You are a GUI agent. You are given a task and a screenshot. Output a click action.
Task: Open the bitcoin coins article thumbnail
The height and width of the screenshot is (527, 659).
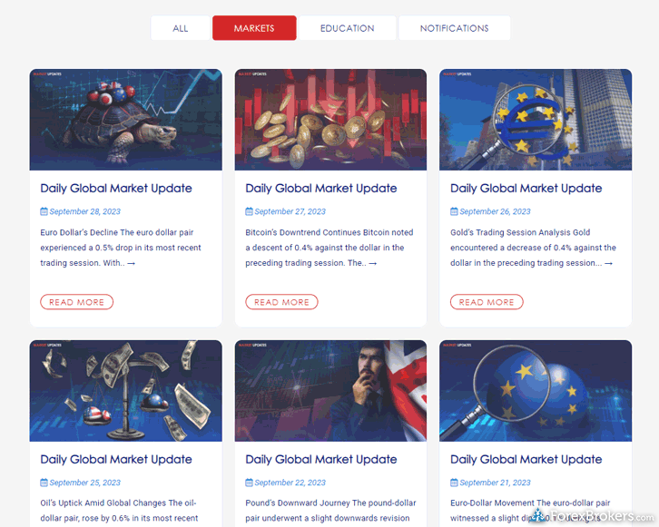[x=330, y=120]
